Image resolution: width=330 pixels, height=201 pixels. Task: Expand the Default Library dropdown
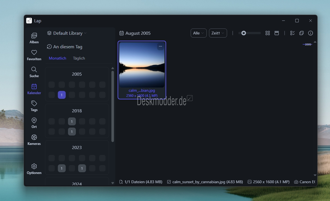tap(67, 33)
